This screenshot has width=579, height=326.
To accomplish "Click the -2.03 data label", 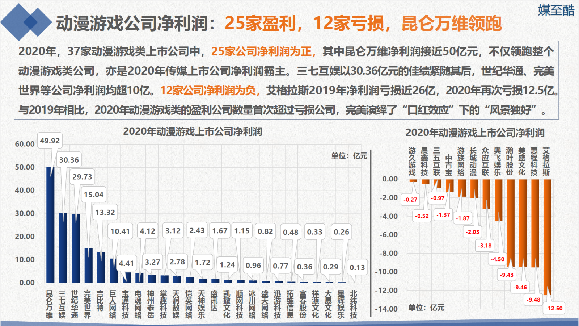I will click(472, 232).
